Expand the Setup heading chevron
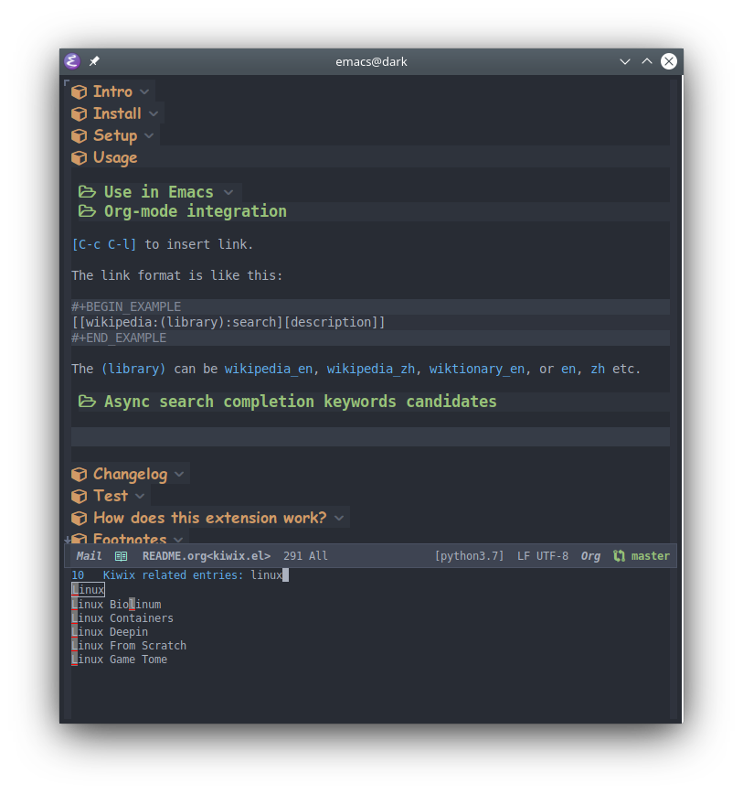743x794 pixels. (x=149, y=135)
